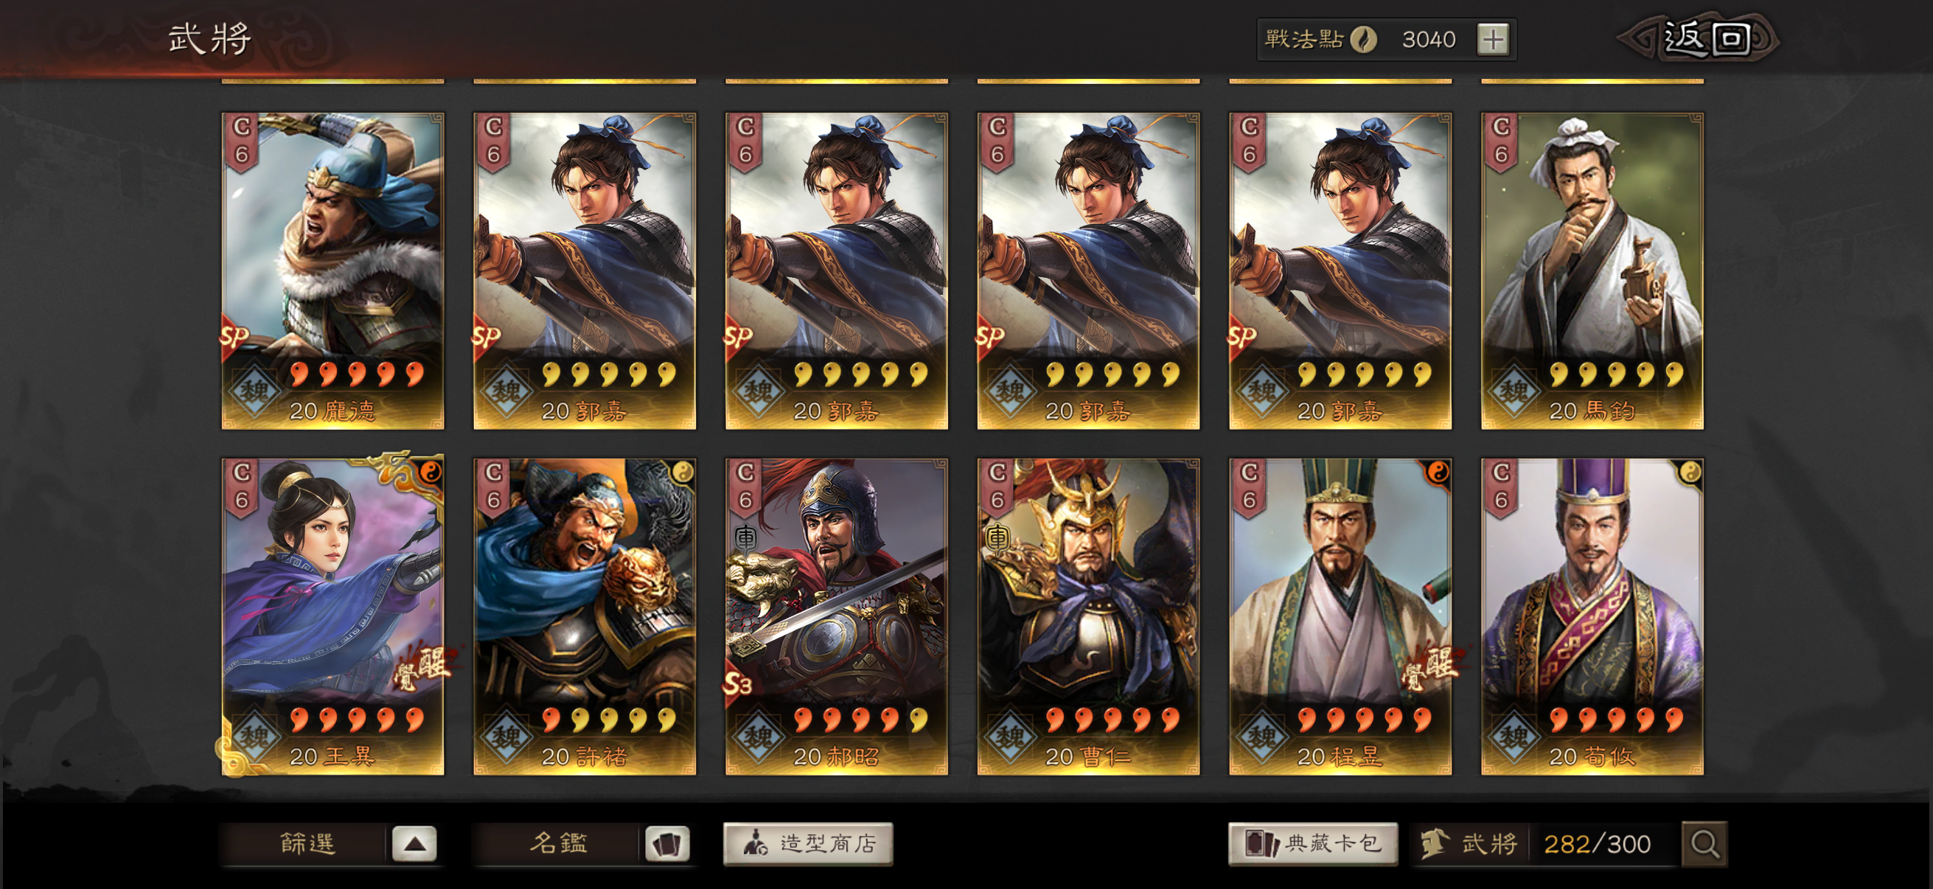Select the 荀攸 general card

[x=1592, y=617]
